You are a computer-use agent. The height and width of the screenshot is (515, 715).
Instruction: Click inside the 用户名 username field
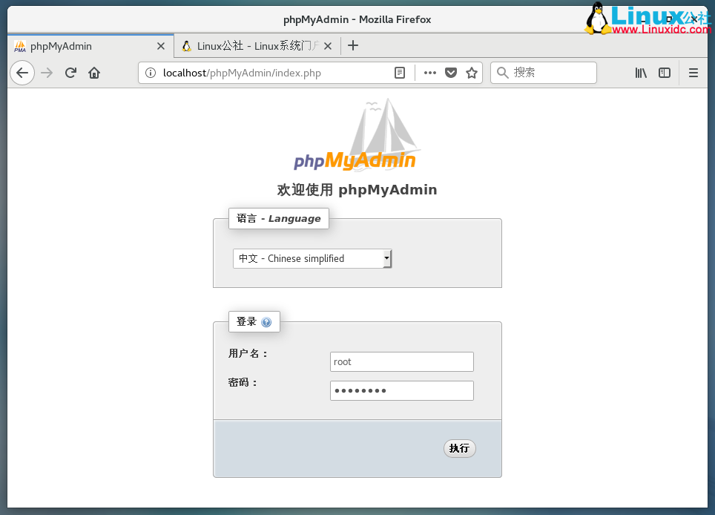click(401, 361)
